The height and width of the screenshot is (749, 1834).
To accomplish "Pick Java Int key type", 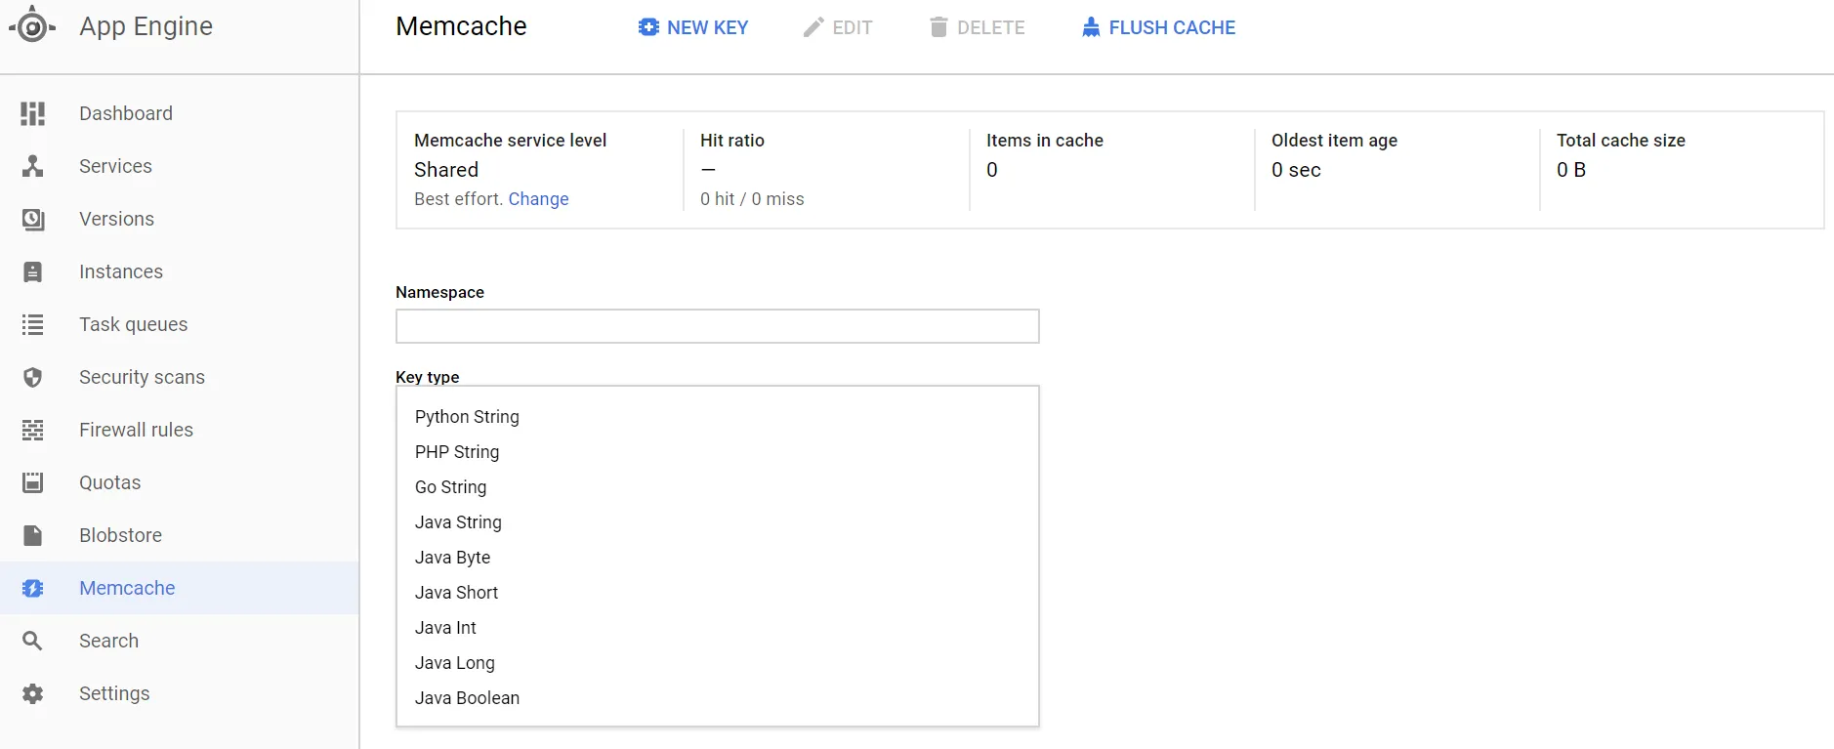I will [718, 628].
